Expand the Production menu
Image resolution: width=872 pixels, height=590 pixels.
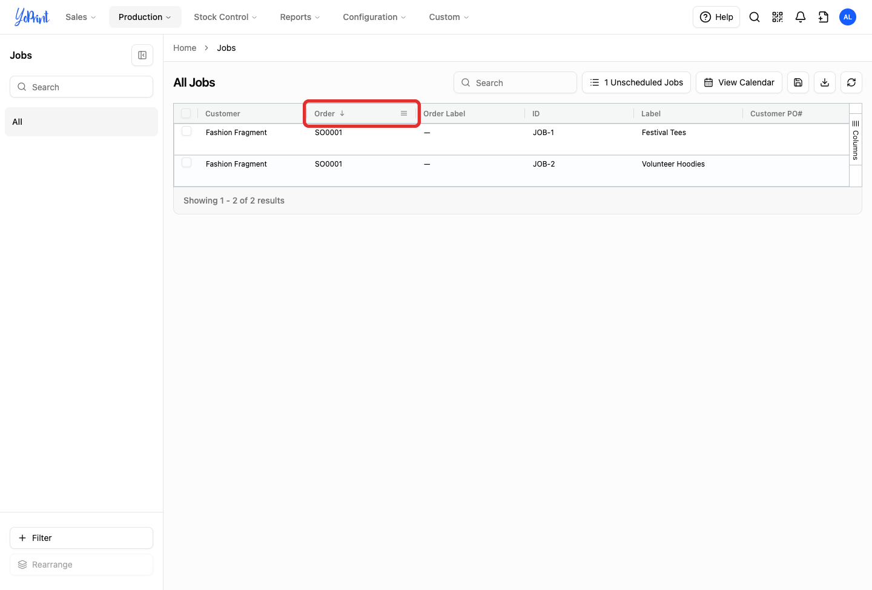[145, 17]
